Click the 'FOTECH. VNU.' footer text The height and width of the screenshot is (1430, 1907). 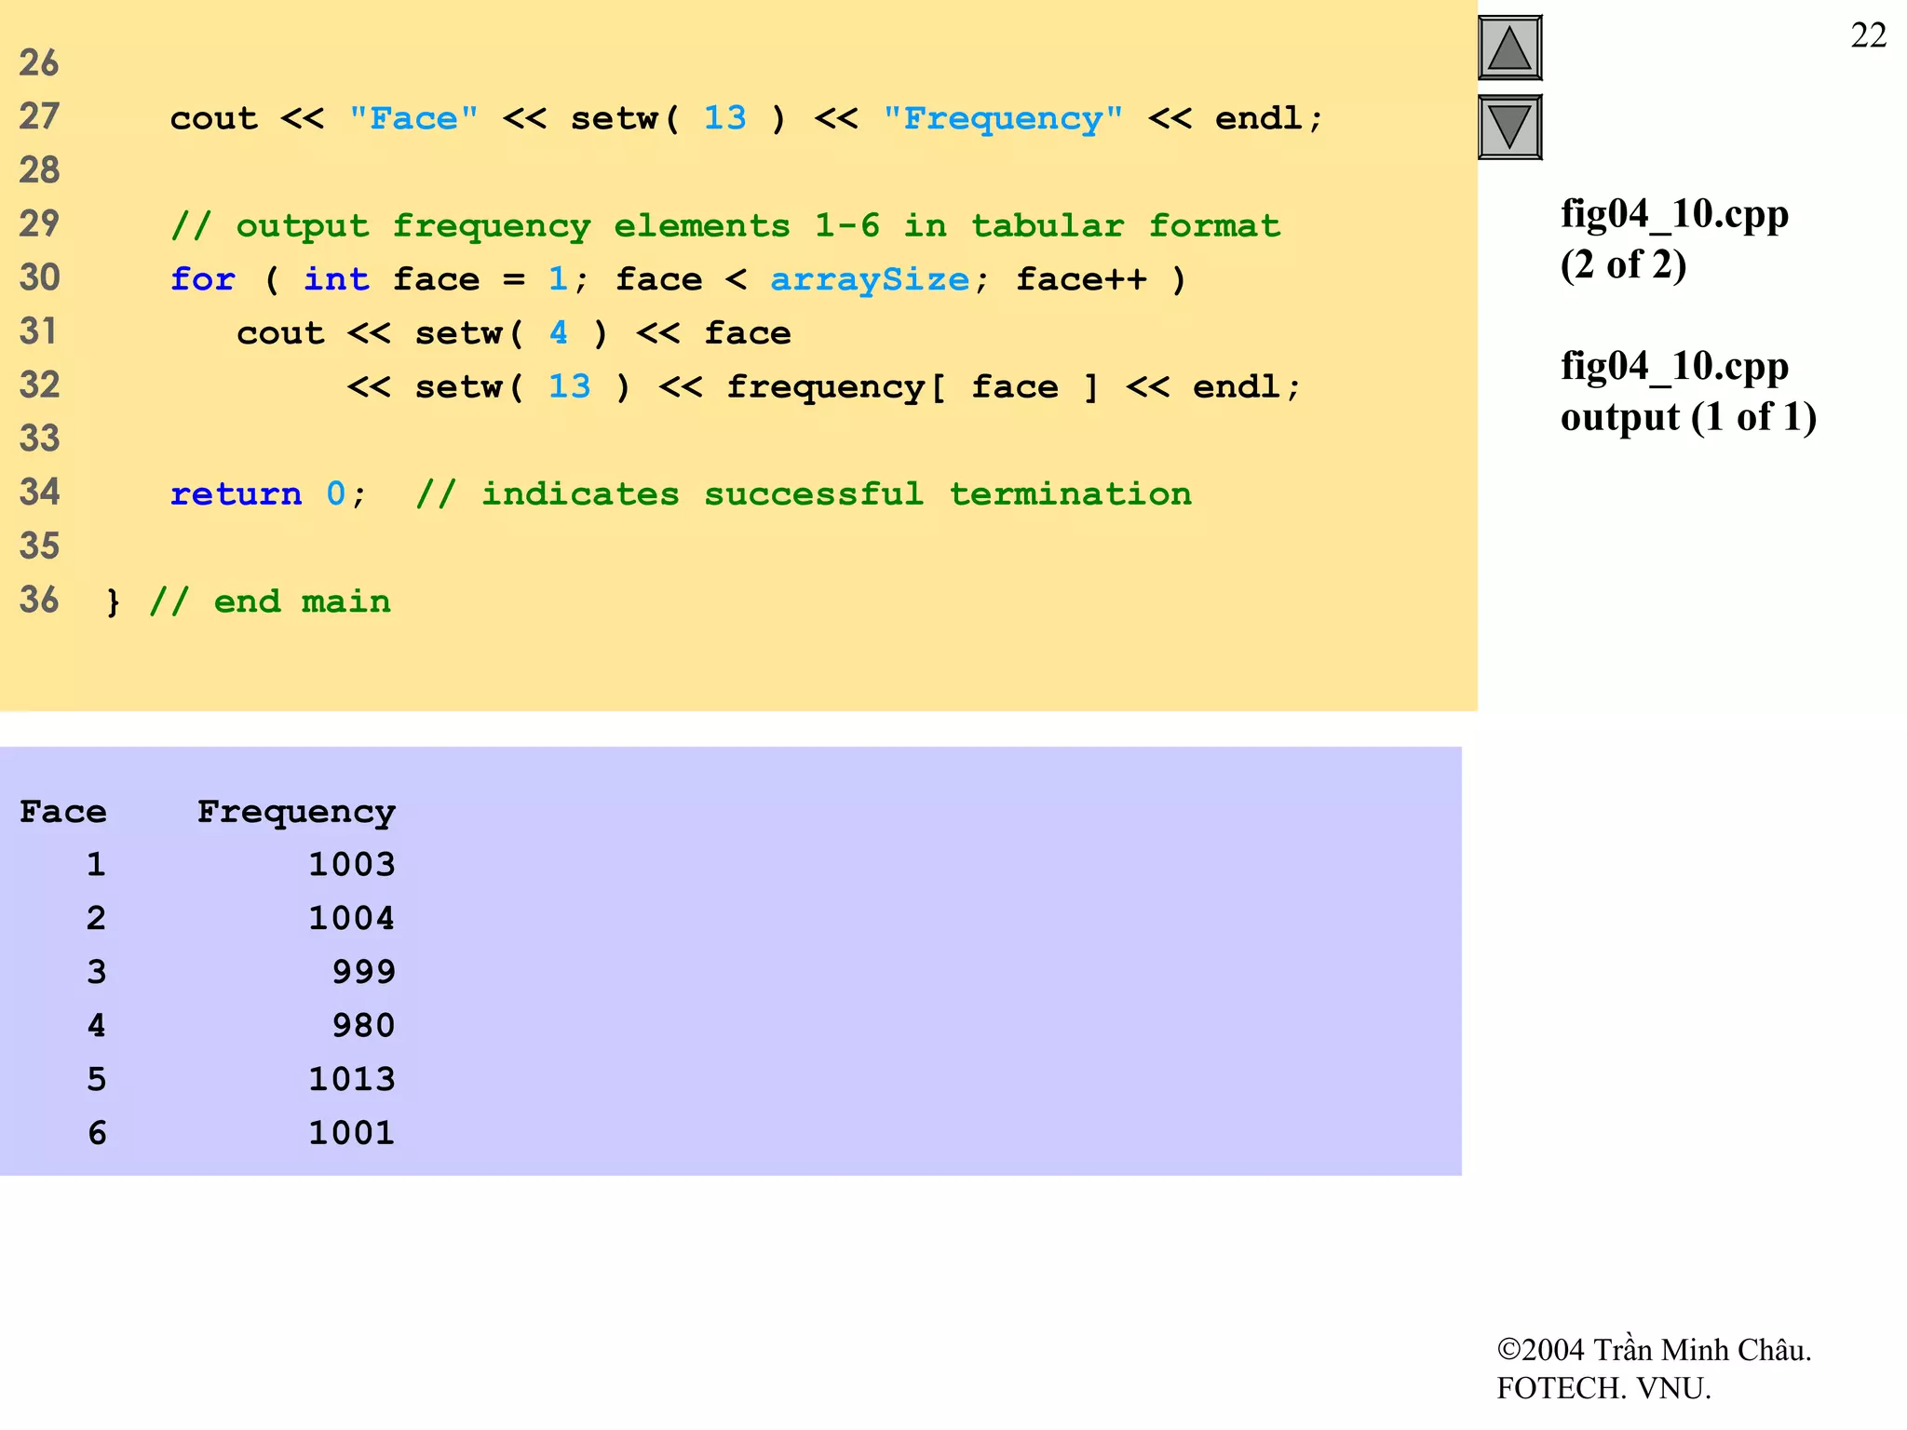pyautogui.click(x=1603, y=1388)
